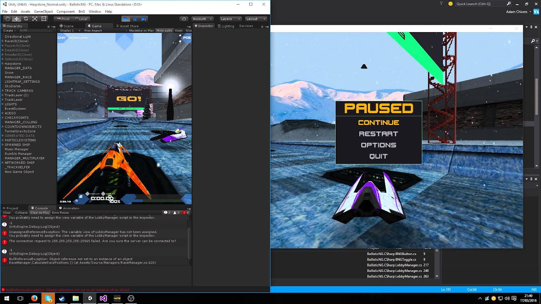Screen dimensions: 541x304
Task: Switch to the Scene tab
Action: pyautogui.click(x=66, y=26)
